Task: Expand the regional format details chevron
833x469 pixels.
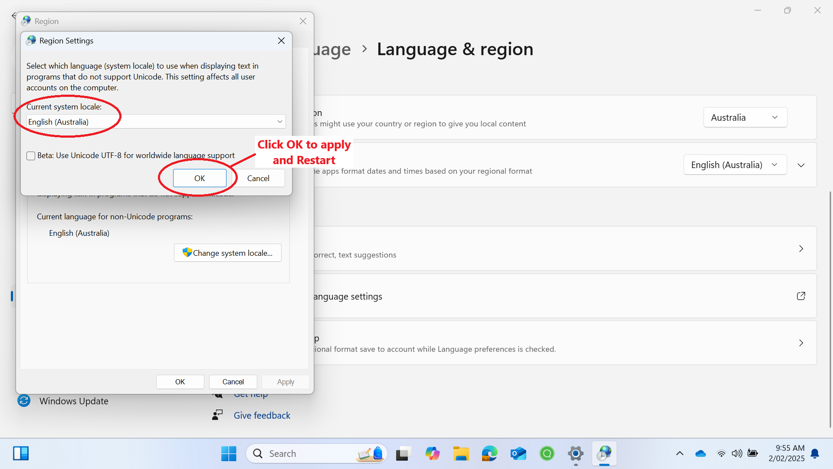Action: pyautogui.click(x=801, y=165)
